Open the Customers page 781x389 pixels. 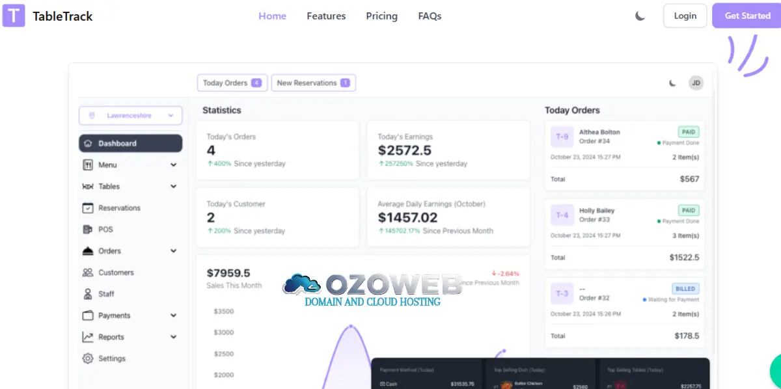click(116, 272)
